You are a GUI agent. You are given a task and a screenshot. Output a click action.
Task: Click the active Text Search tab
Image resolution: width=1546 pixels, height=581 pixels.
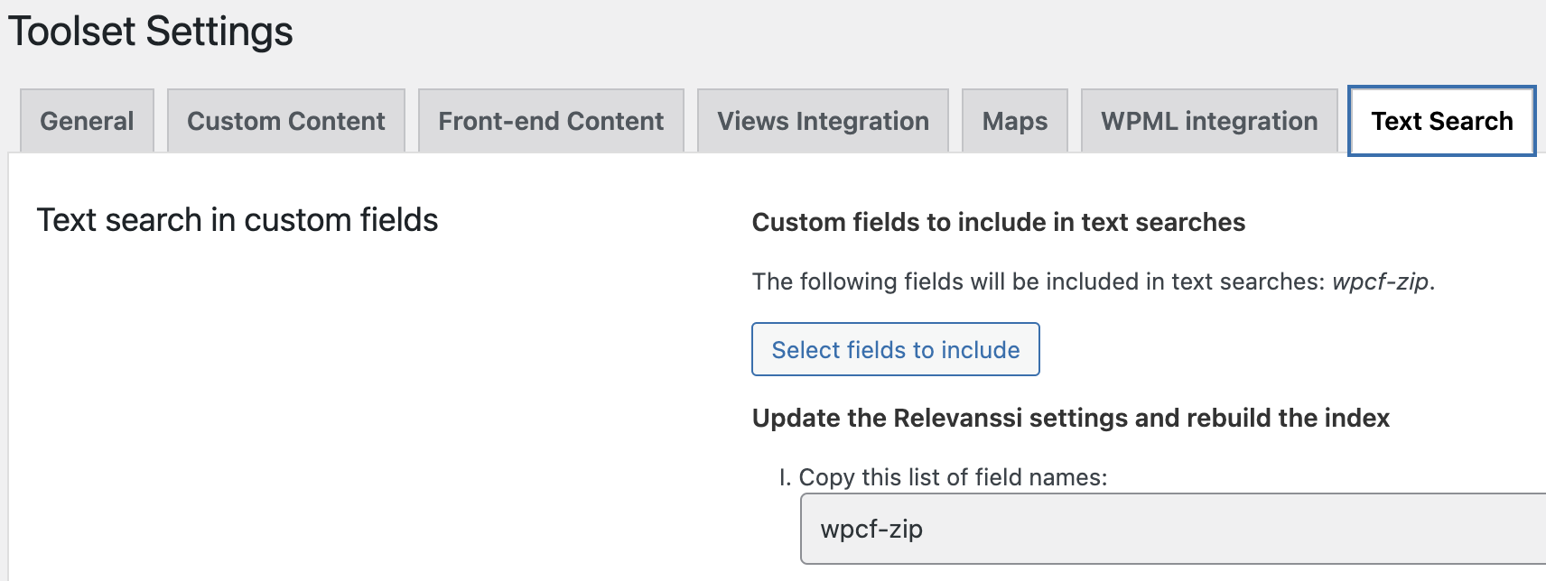tap(1441, 121)
